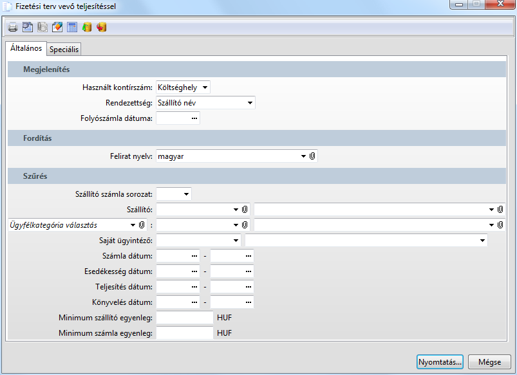The image size is (517, 375).
Task: Click the Nyomtatás... button
Action: [440, 362]
